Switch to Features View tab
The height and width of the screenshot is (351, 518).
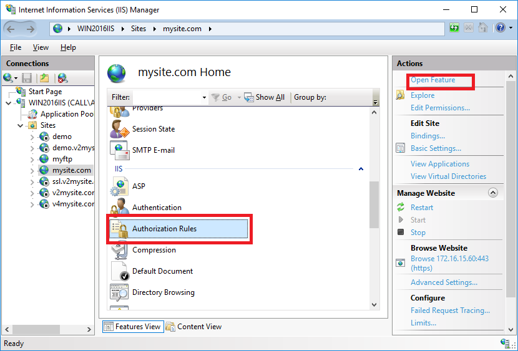(x=133, y=327)
